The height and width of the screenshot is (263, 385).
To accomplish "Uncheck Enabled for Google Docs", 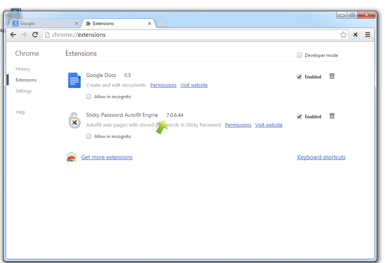I will [299, 77].
